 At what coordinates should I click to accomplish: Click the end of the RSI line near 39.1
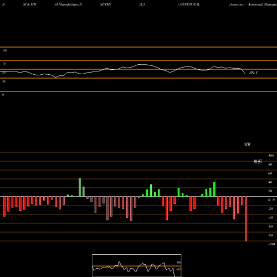(245, 74)
